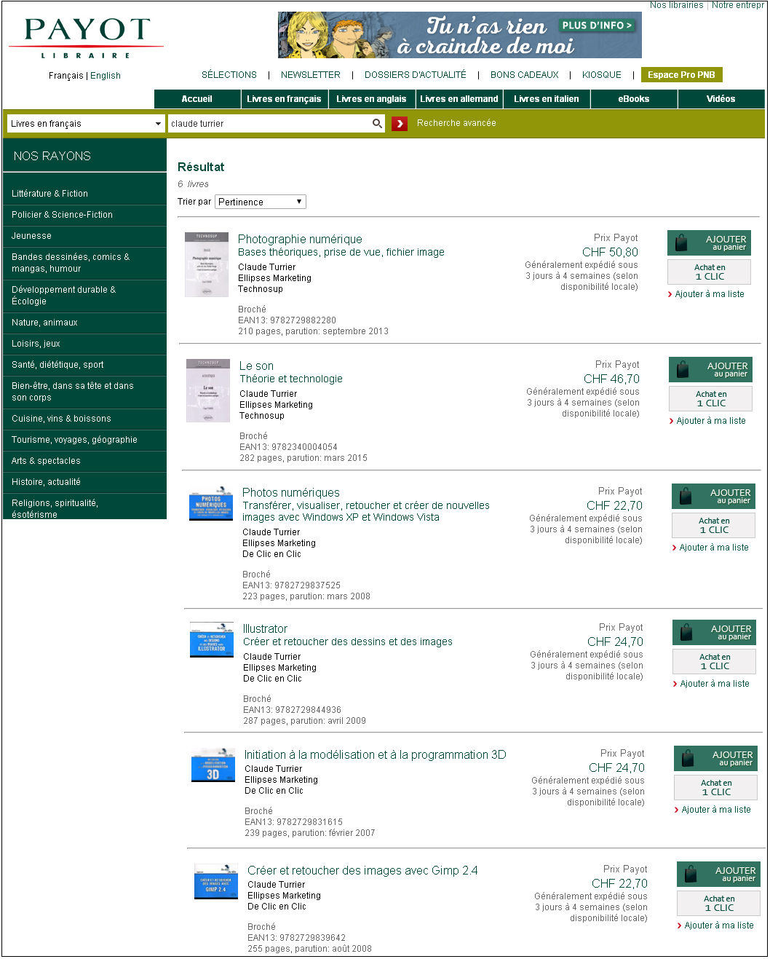Open the Le son title link
The width and height of the screenshot is (770, 959).
click(x=256, y=366)
